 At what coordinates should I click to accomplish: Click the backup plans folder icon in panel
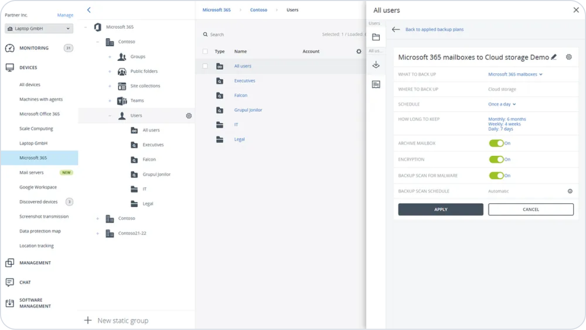(x=375, y=36)
